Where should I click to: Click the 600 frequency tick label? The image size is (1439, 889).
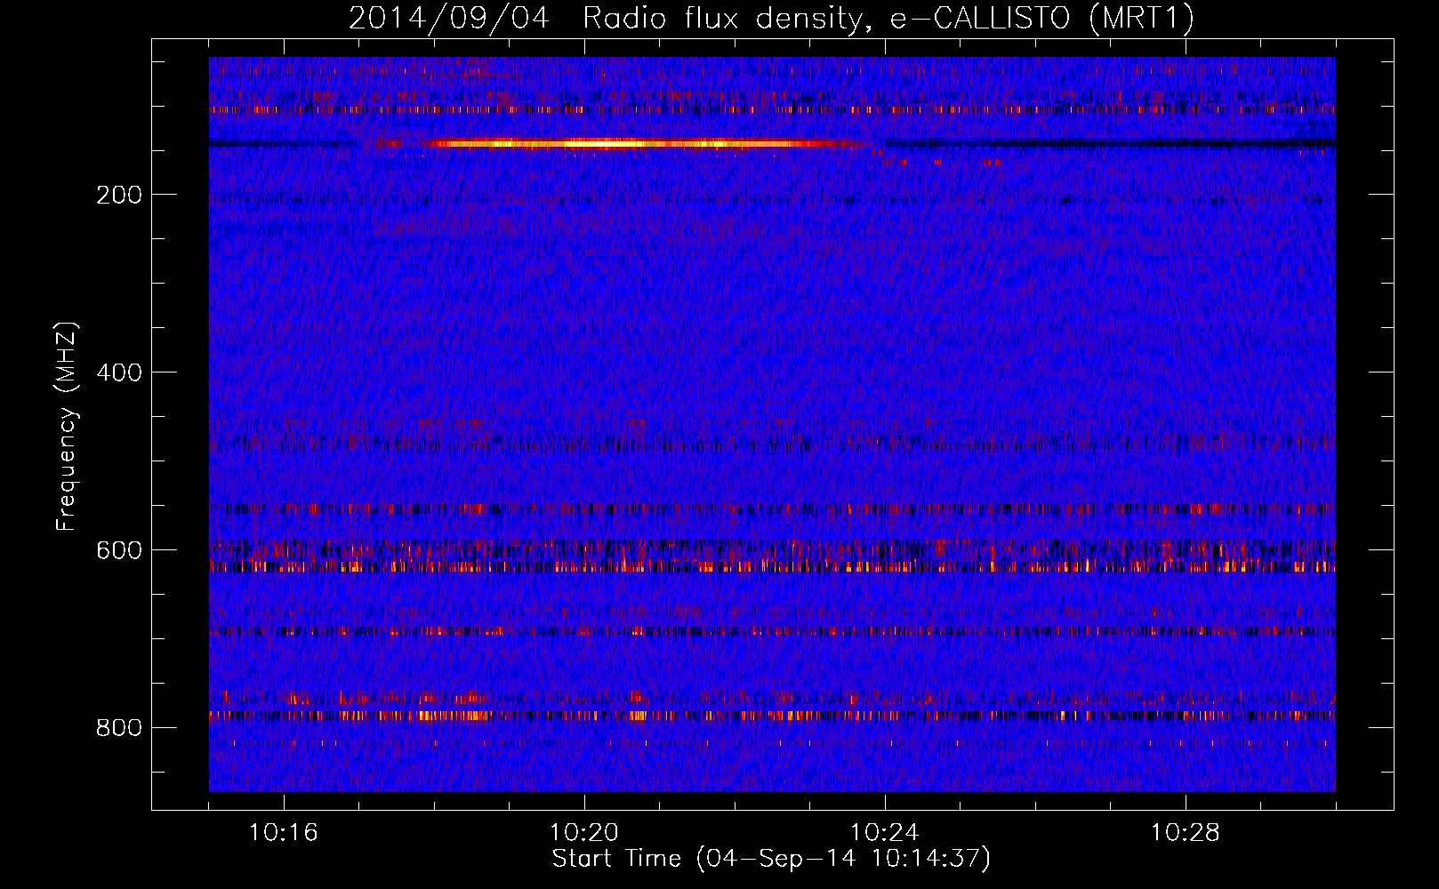click(119, 550)
